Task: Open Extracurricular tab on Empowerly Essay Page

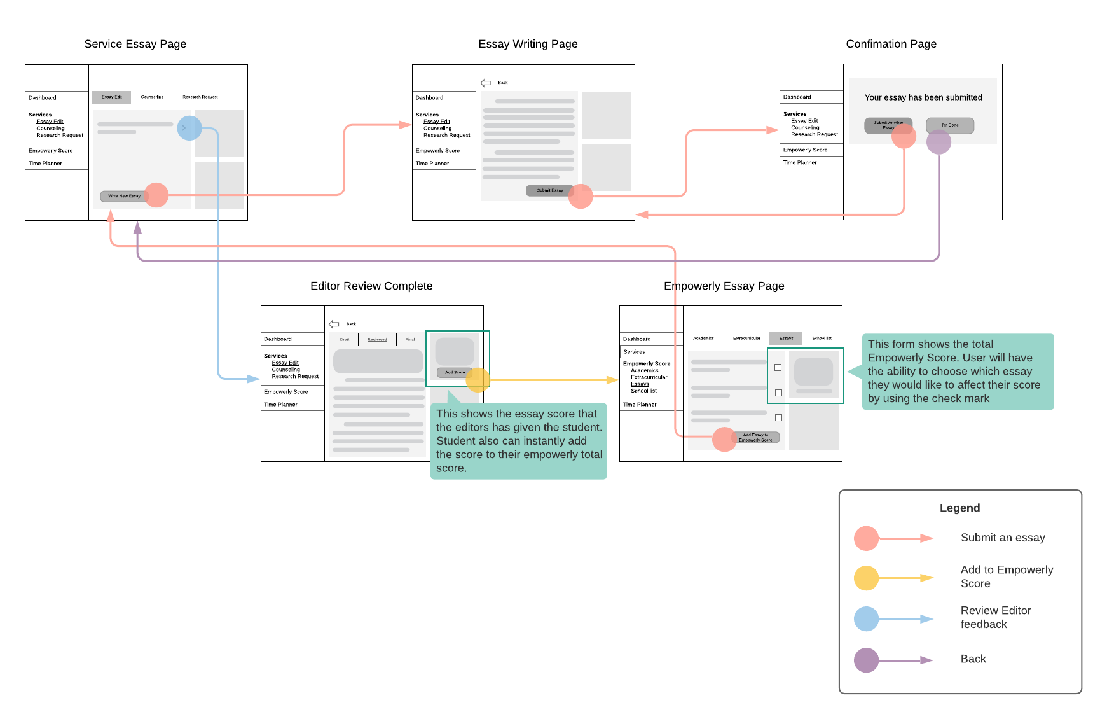Action: [746, 338]
